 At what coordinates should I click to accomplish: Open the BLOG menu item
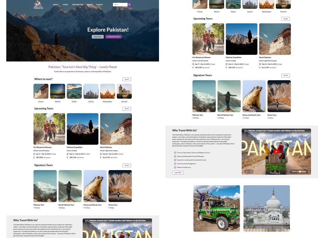tap(89, 5)
